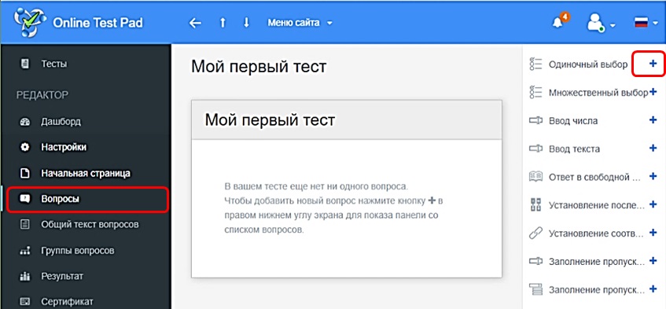This screenshot has height=309, width=666.
Task: Open Настройки in the sidebar
Action: coord(86,147)
